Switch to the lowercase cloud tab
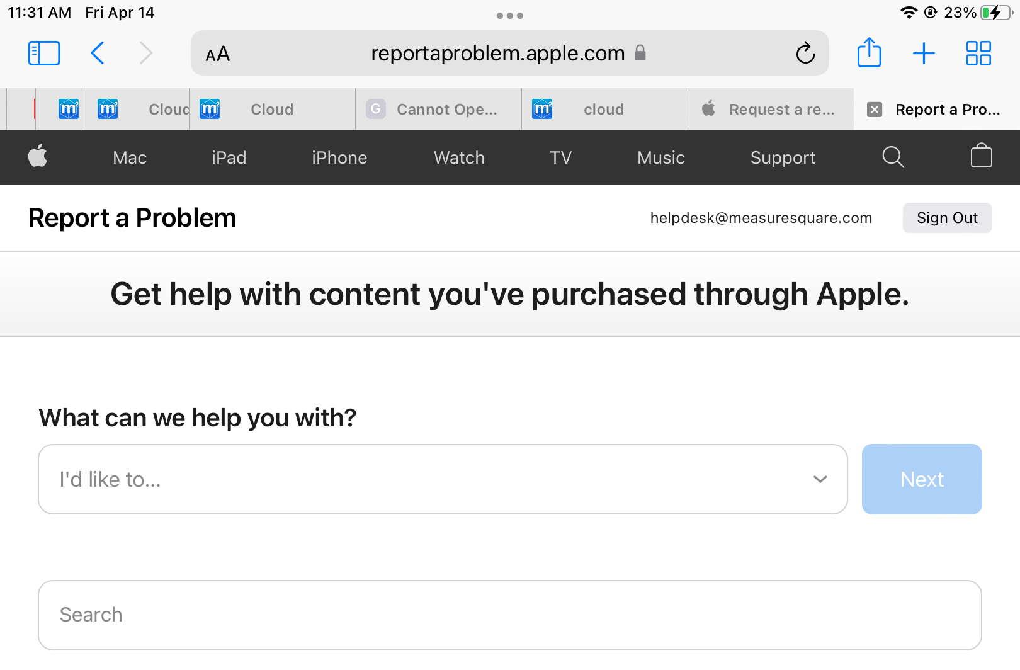 click(605, 110)
